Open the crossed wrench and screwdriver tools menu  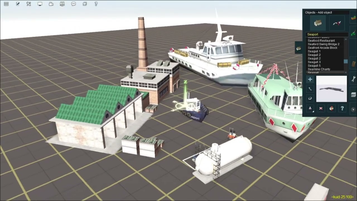tap(28, 4)
